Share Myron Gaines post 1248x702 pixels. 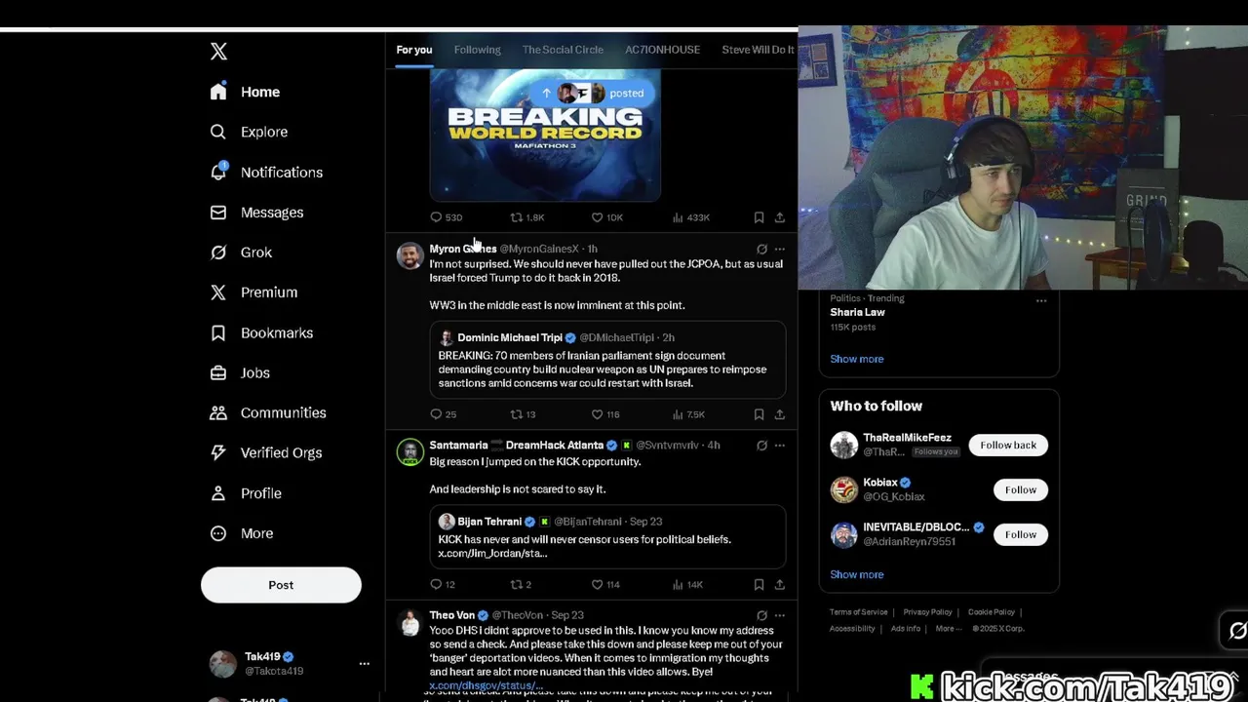(x=779, y=414)
